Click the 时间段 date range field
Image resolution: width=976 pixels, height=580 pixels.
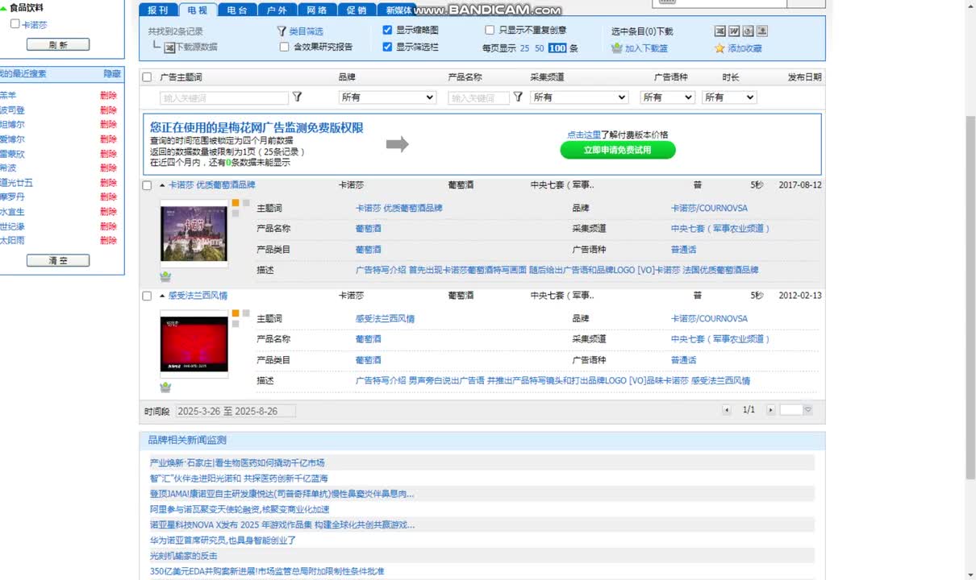click(236, 411)
